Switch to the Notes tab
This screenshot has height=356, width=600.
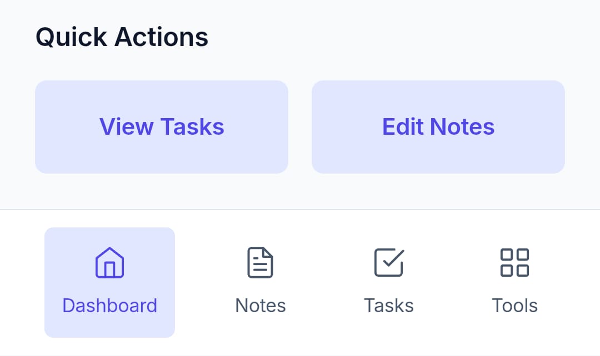pyautogui.click(x=260, y=283)
